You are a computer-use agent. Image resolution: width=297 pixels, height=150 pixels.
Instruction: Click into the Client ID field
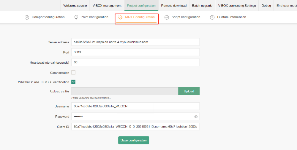click(135, 127)
